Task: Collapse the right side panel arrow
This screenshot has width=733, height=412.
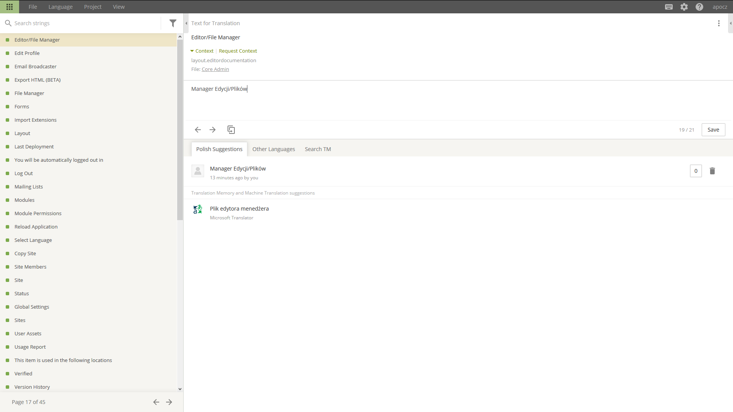Action: [x=731, y=23]
